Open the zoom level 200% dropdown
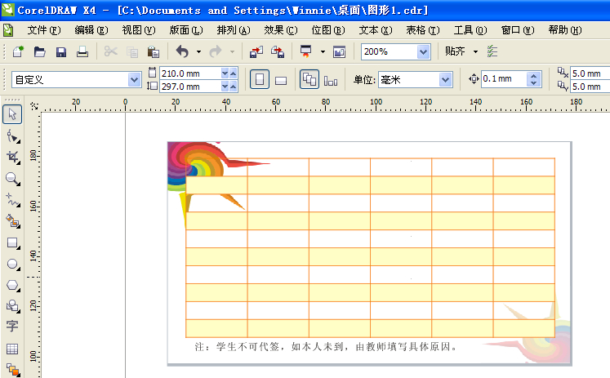Image resolution: width=610 pixels, height=378 pixels. [x=423, y=51]
